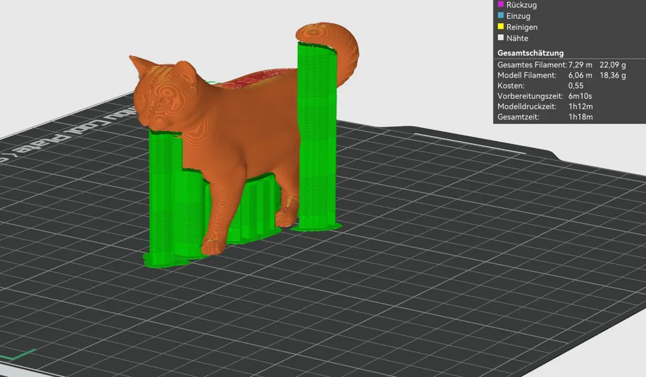Viewport: 646px width, 377px height.
Task: Click the 0,55 cost value
Action: [x=576, y=86]
